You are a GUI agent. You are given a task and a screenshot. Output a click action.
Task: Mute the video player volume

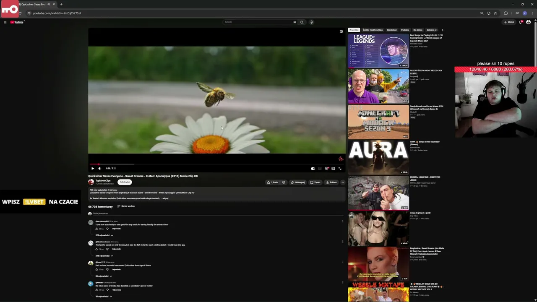[x=99, y=168]
